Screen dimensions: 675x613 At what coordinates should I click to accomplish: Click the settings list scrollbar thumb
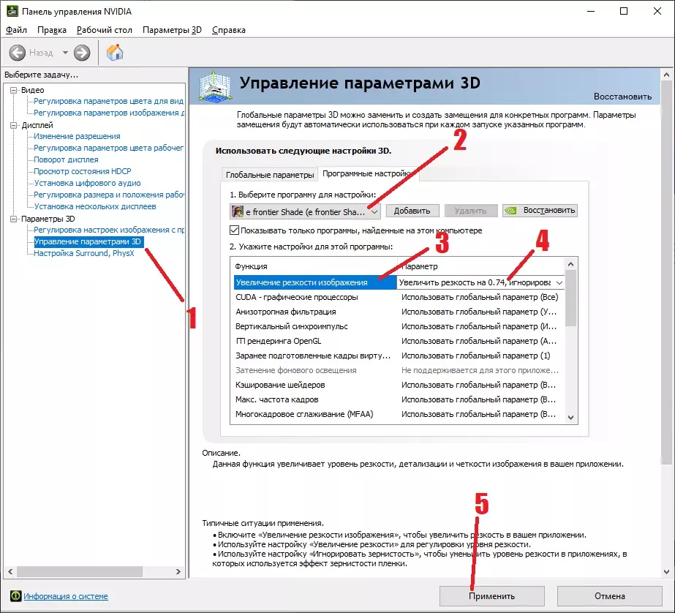tap(571, 298)
